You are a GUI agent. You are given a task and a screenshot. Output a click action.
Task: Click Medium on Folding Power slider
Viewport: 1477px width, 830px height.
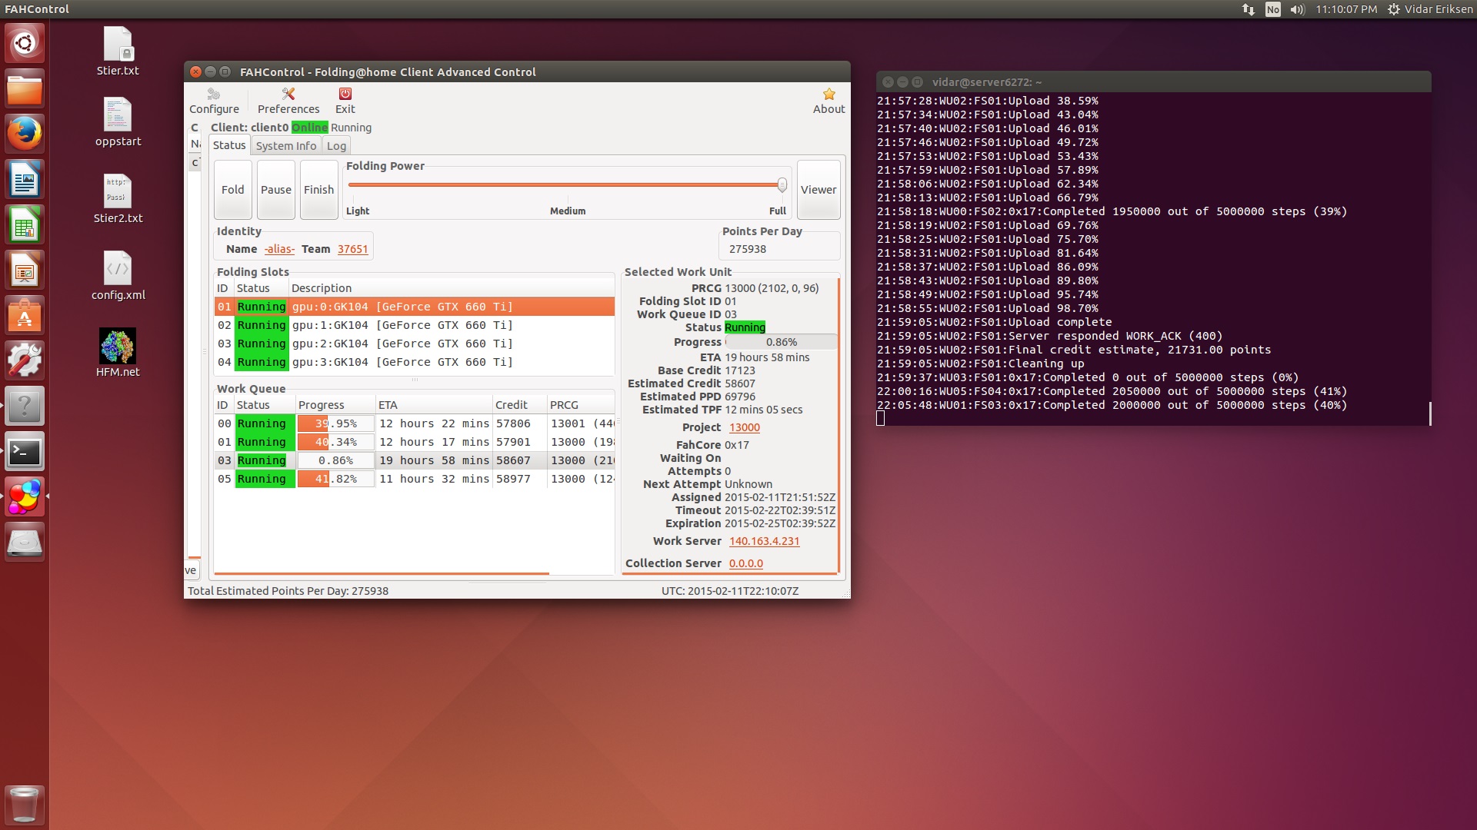[568, 211]
